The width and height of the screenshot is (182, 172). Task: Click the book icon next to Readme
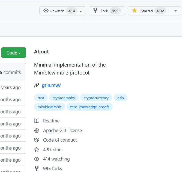[x=37, y=121]
